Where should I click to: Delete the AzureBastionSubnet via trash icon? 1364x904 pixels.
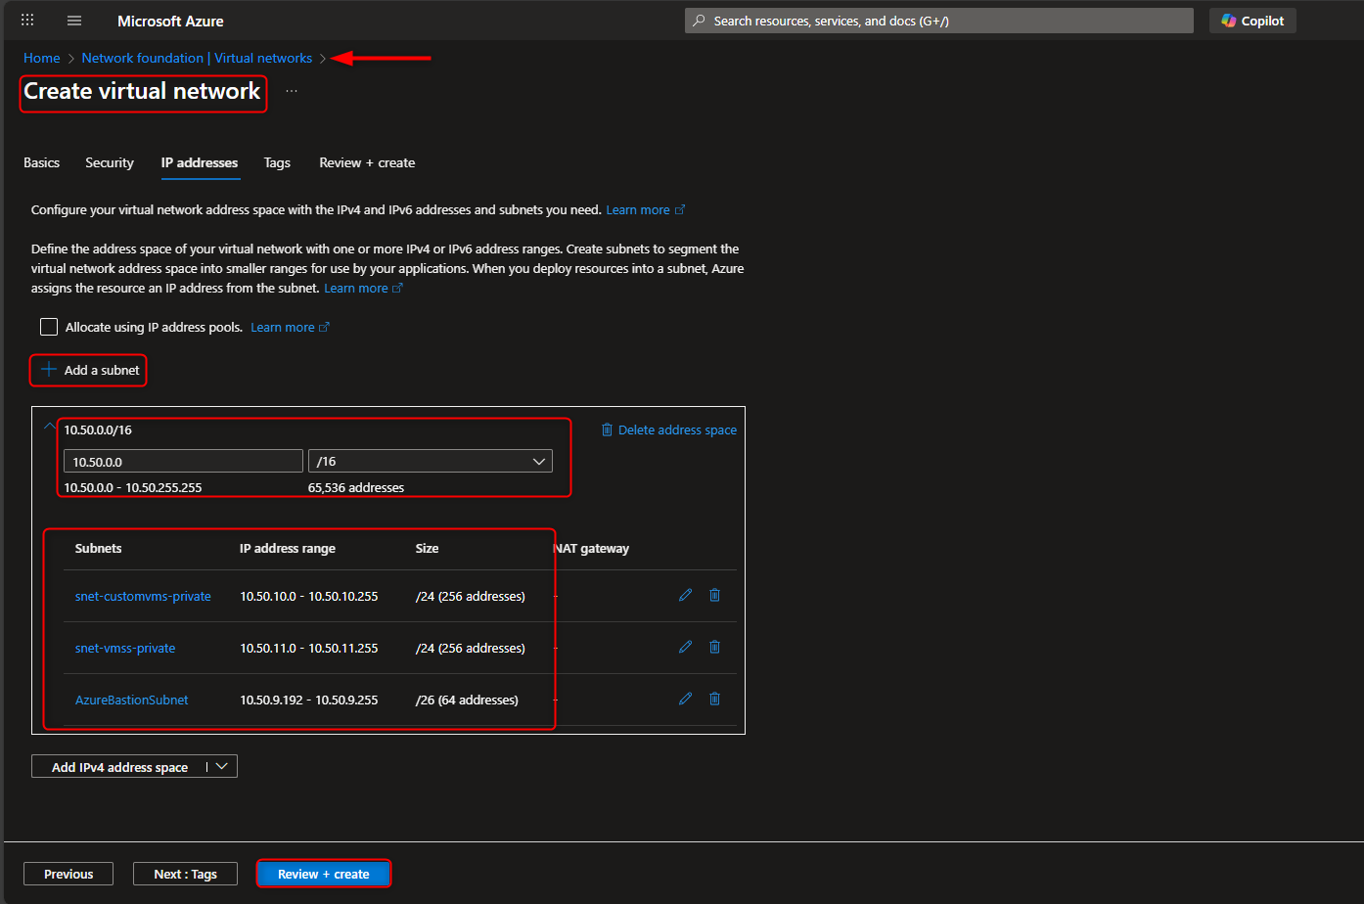point(714,698)
